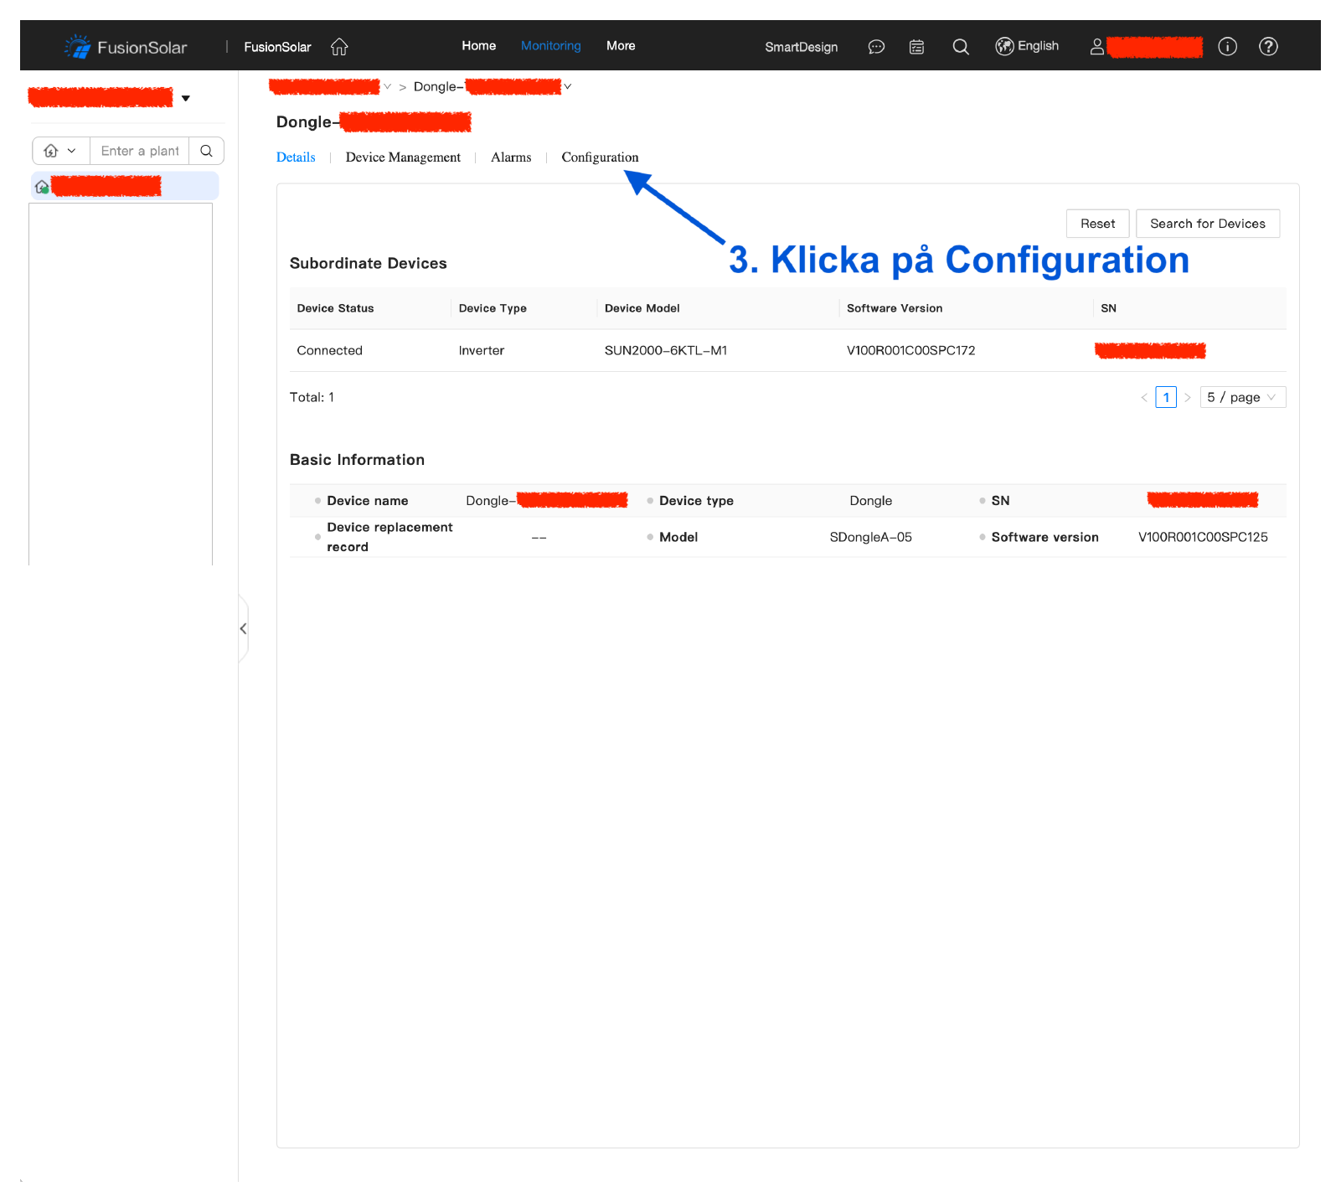Screen dimensions: 1341x1202
Task: Open the More menu
Action: pos(621,46)
